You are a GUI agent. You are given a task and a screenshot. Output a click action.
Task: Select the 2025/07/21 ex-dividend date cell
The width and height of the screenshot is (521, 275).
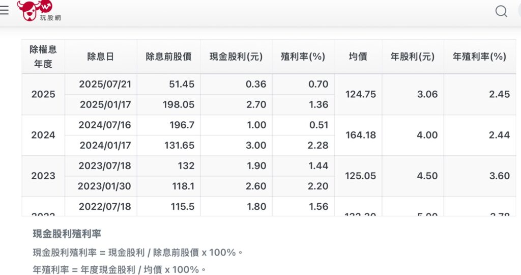click(104, 84)
